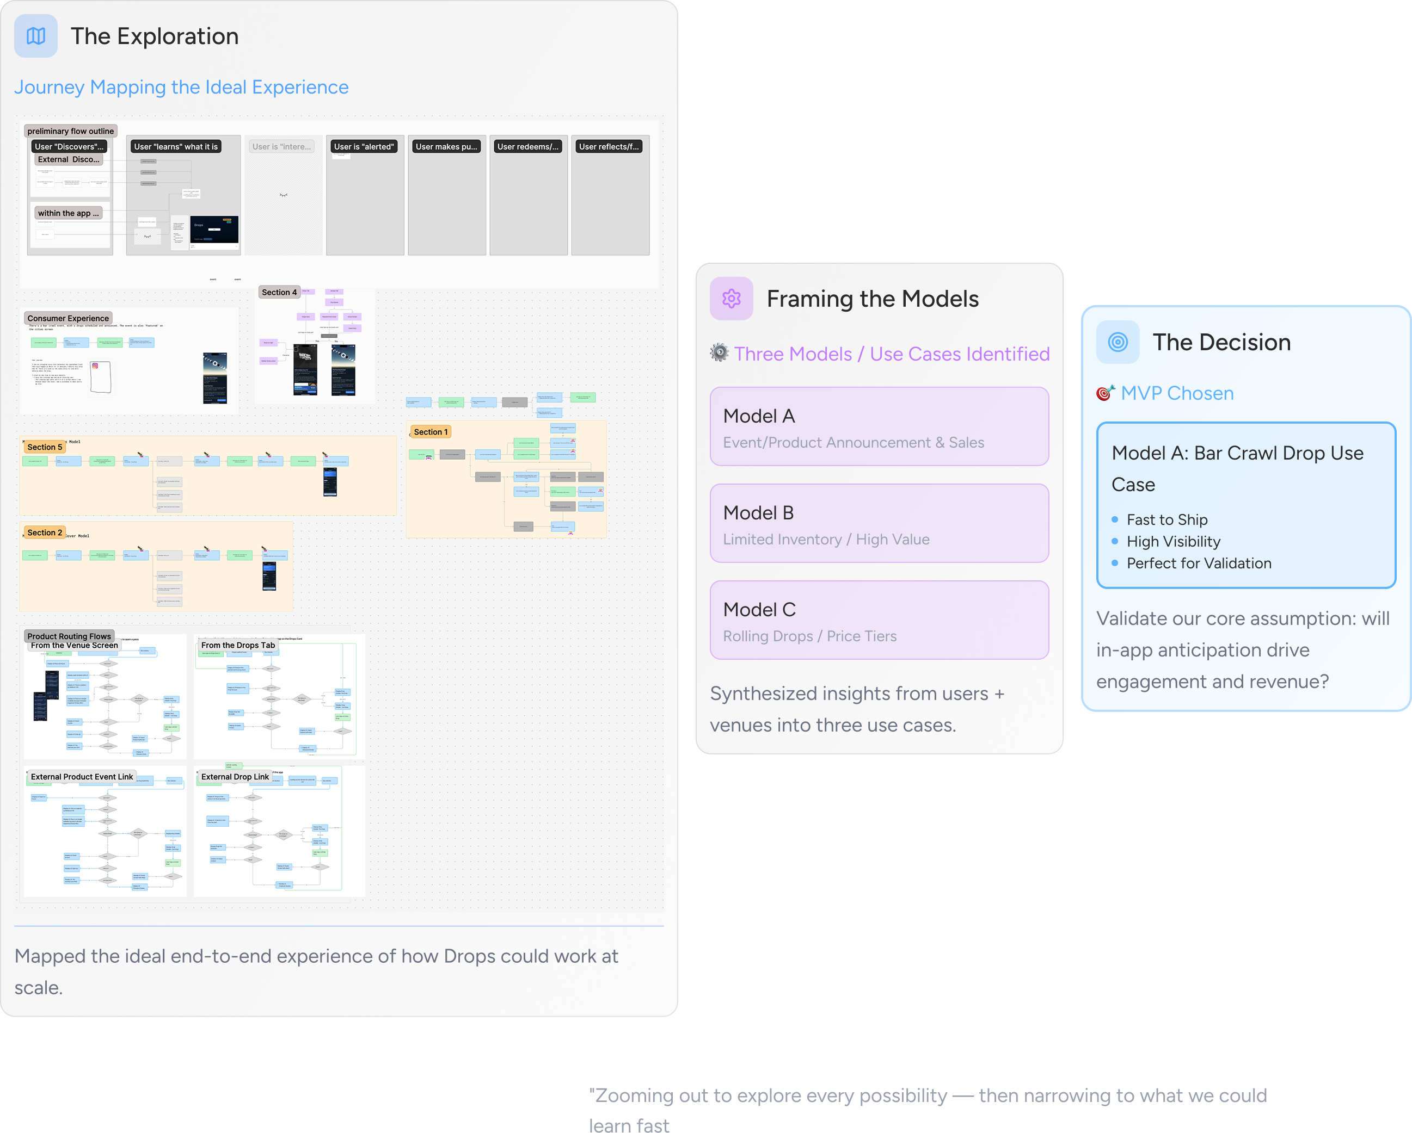
Task: Click the User is "alerted" frame label
Action: [364, 147]
